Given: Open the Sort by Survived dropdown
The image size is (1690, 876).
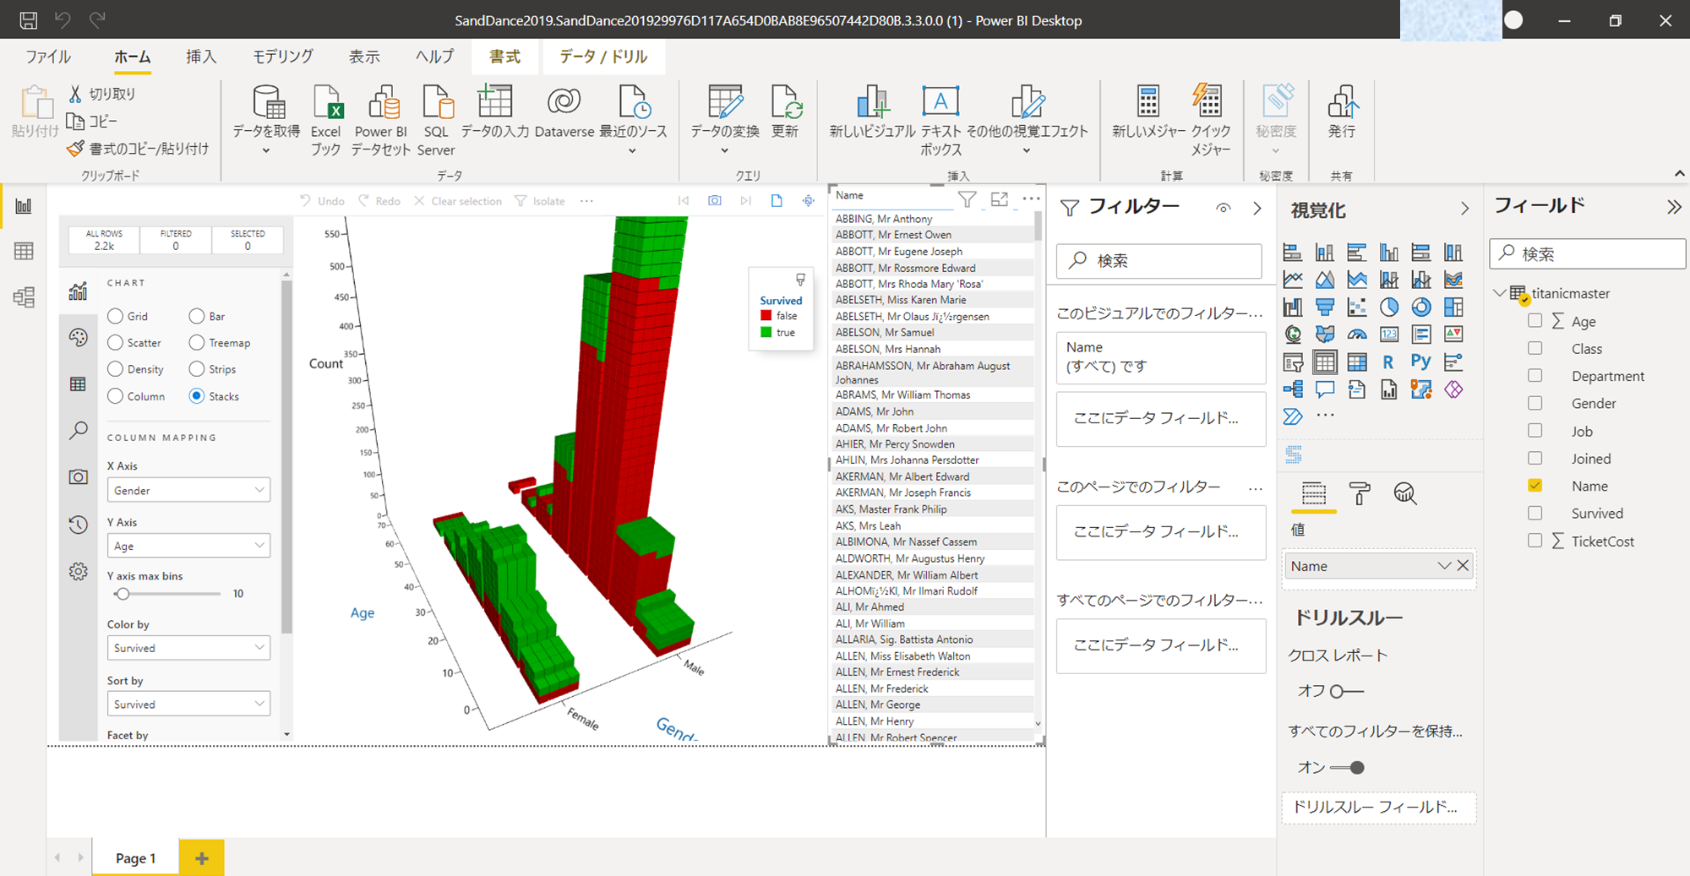Looking at the screenshot, I should point(188,704).
